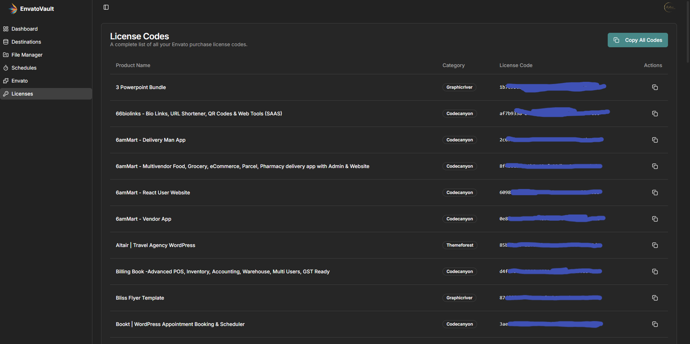Click the Codecanyon badge for Billing Book
The width and height of the screenshot is (690, 344).
point(460,272)
